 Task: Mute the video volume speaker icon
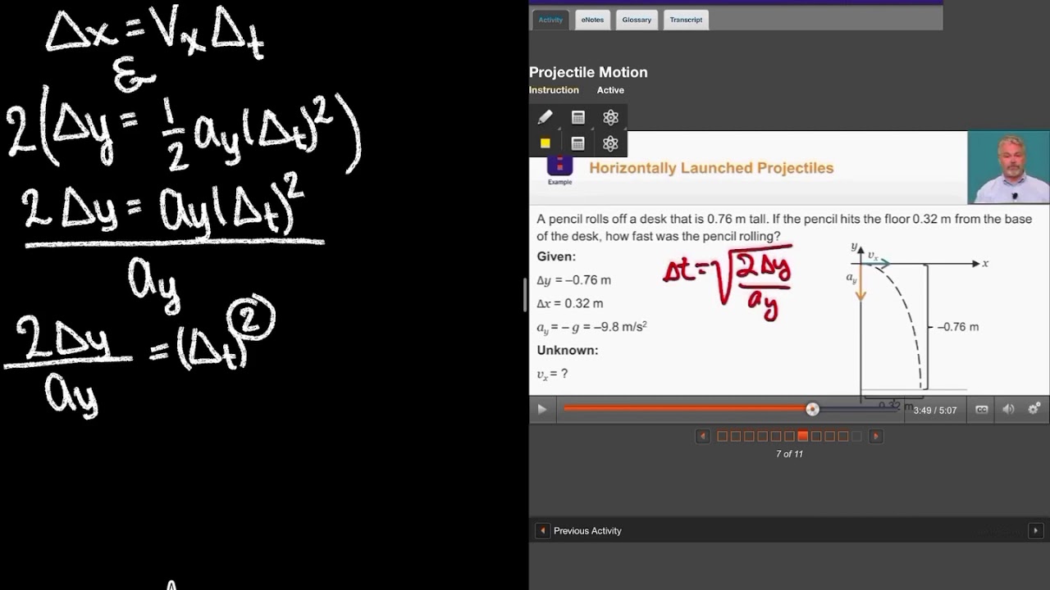(1008, 410)
